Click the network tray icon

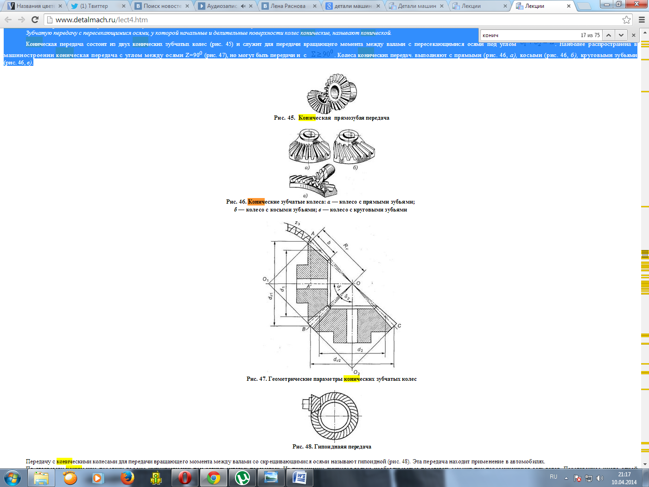point(589,478)
